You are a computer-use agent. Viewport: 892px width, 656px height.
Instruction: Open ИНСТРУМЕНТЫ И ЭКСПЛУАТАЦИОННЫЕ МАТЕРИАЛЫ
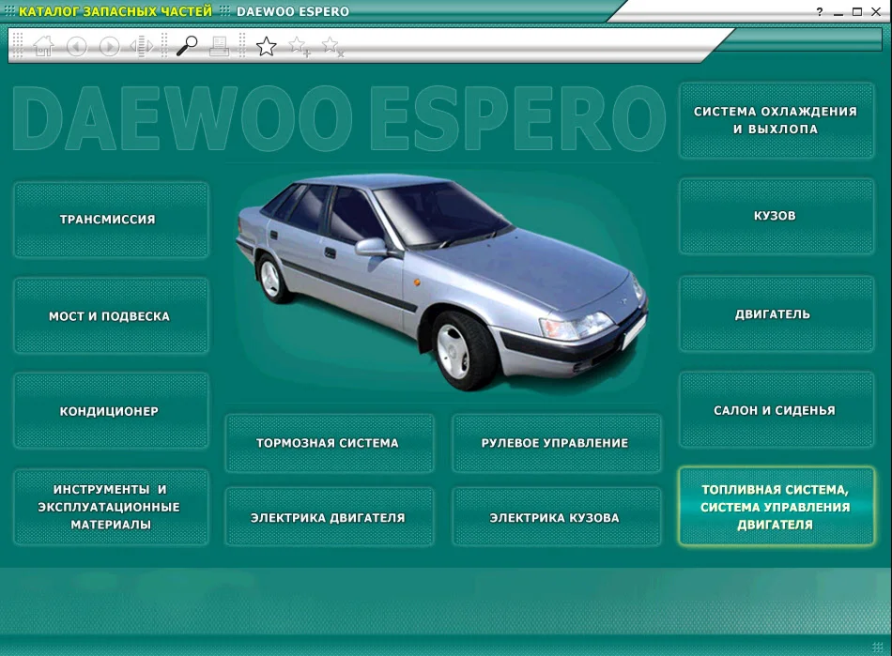point(111,507)
